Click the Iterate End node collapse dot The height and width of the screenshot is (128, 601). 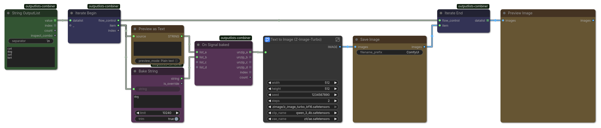click(x=441, y=13)
